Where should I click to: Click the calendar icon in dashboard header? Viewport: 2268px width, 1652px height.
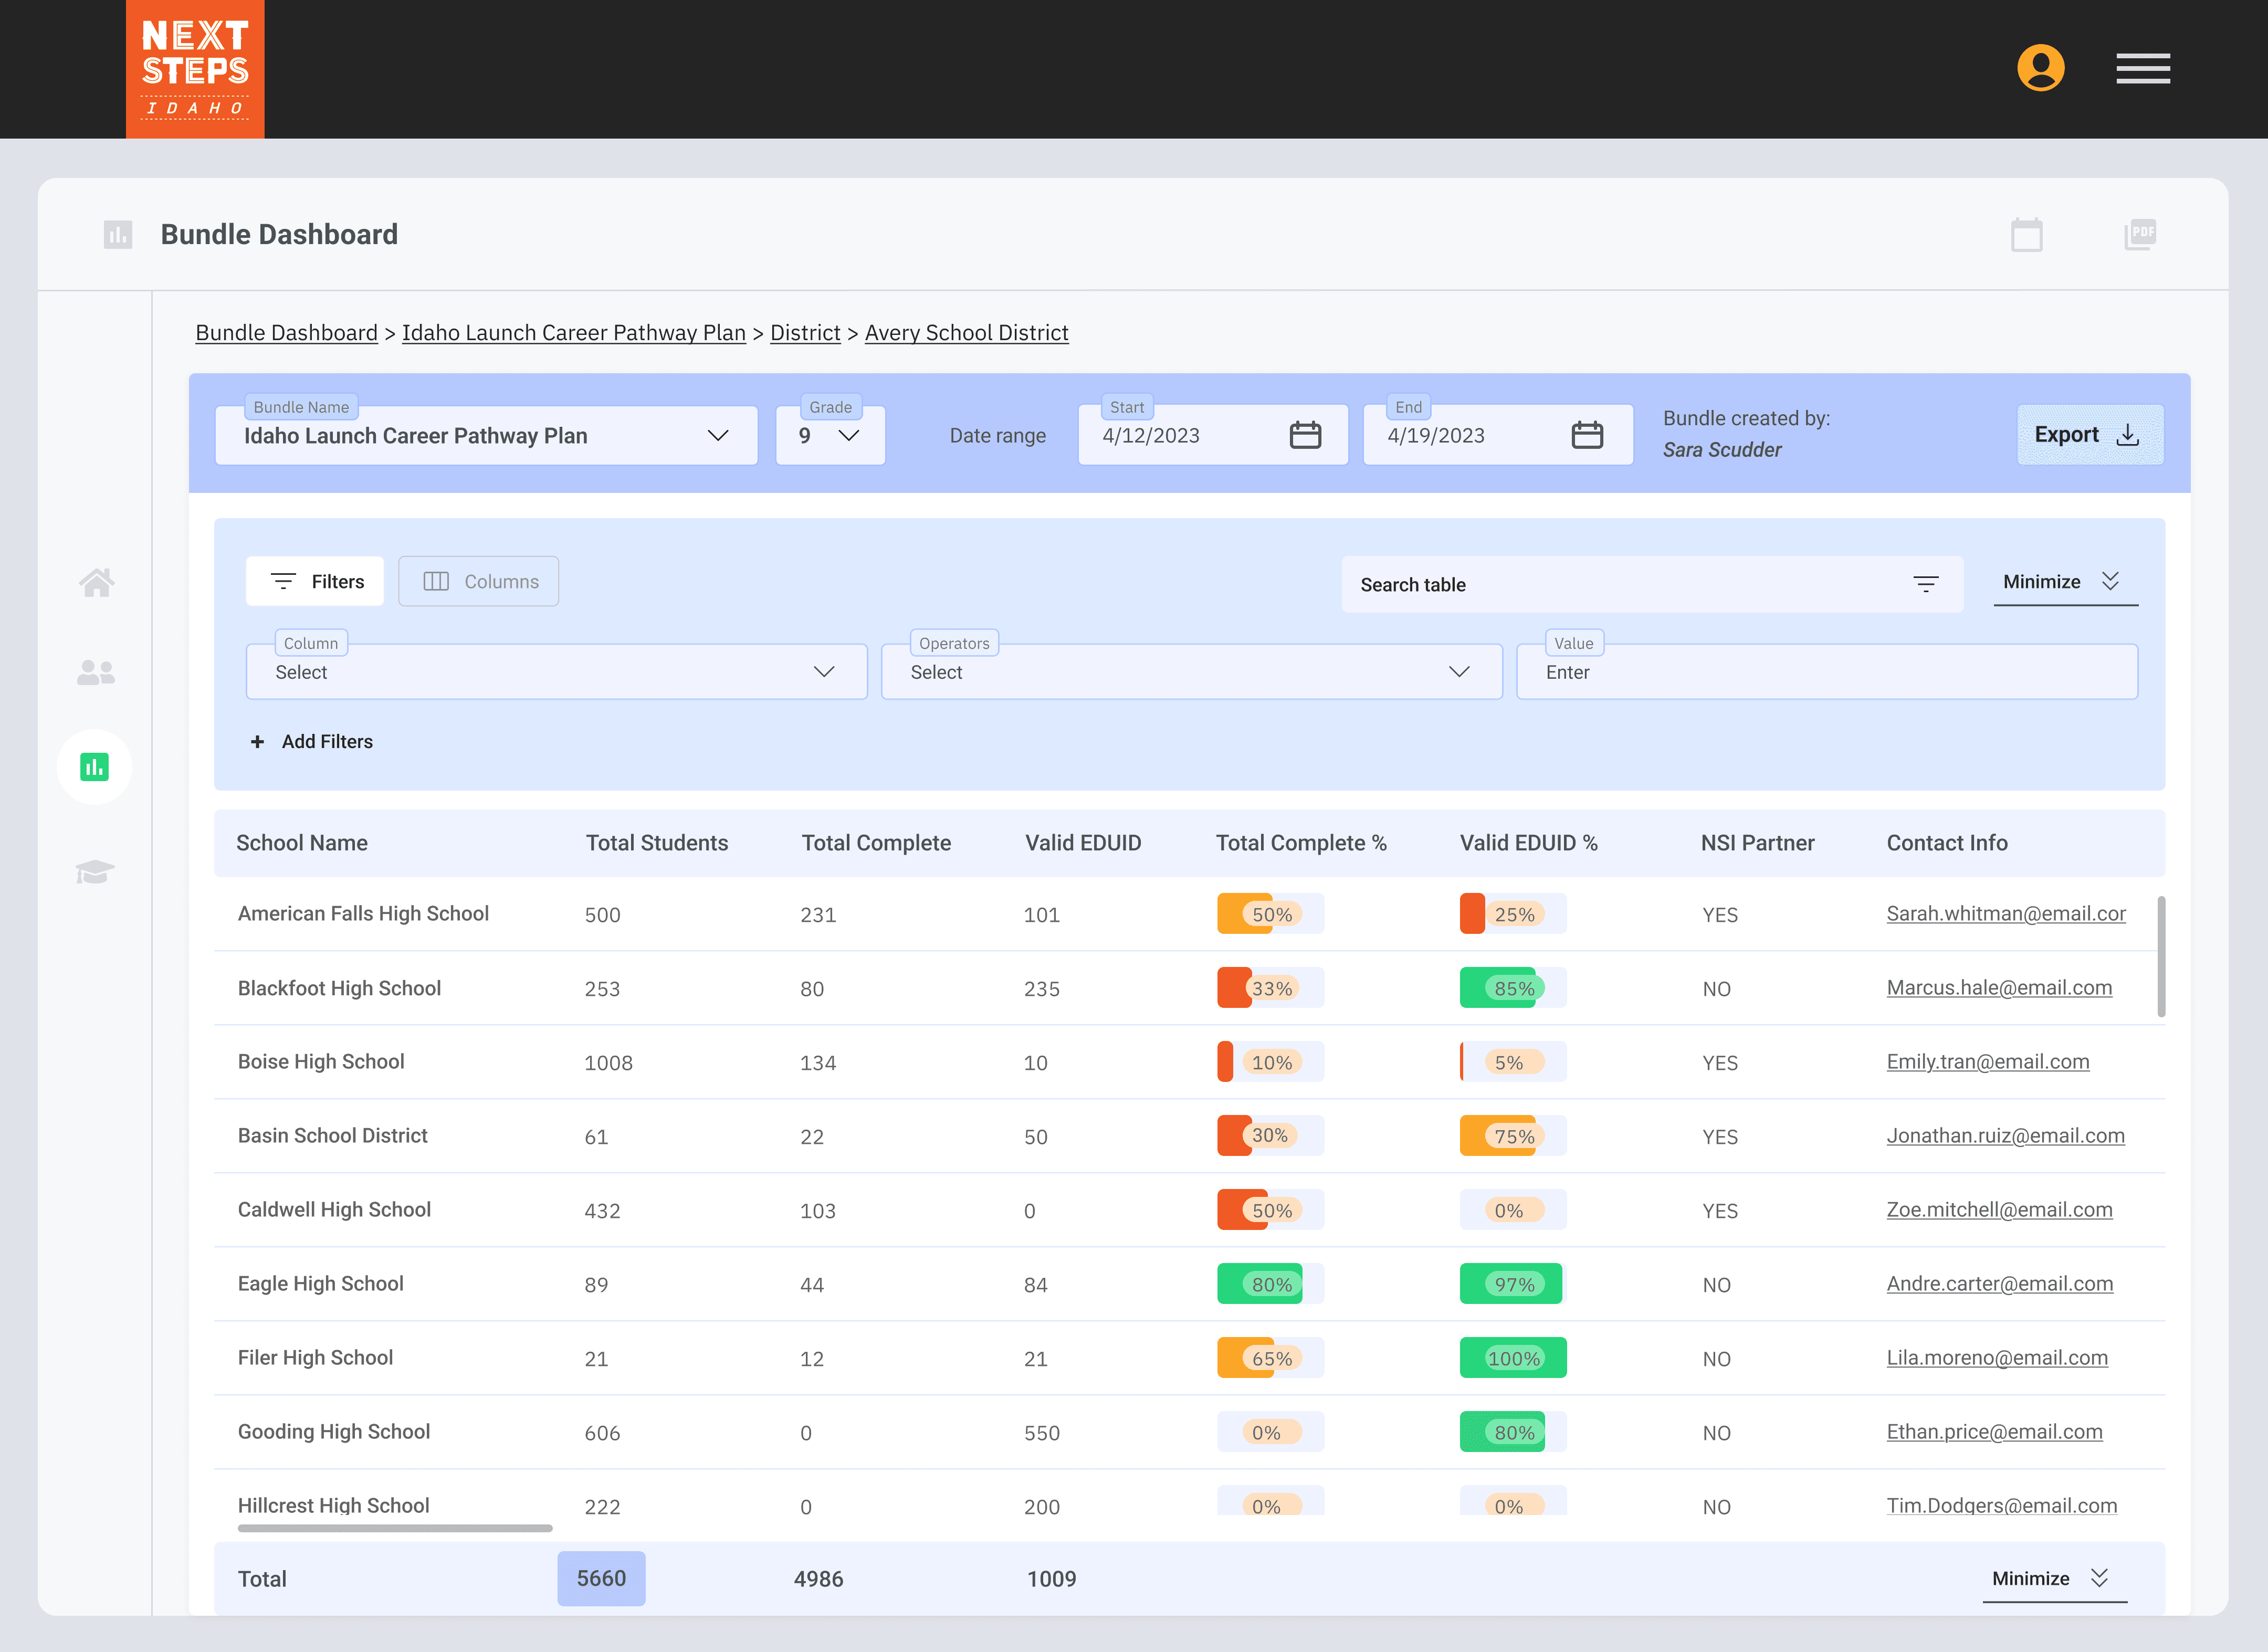coord(2026,235)
